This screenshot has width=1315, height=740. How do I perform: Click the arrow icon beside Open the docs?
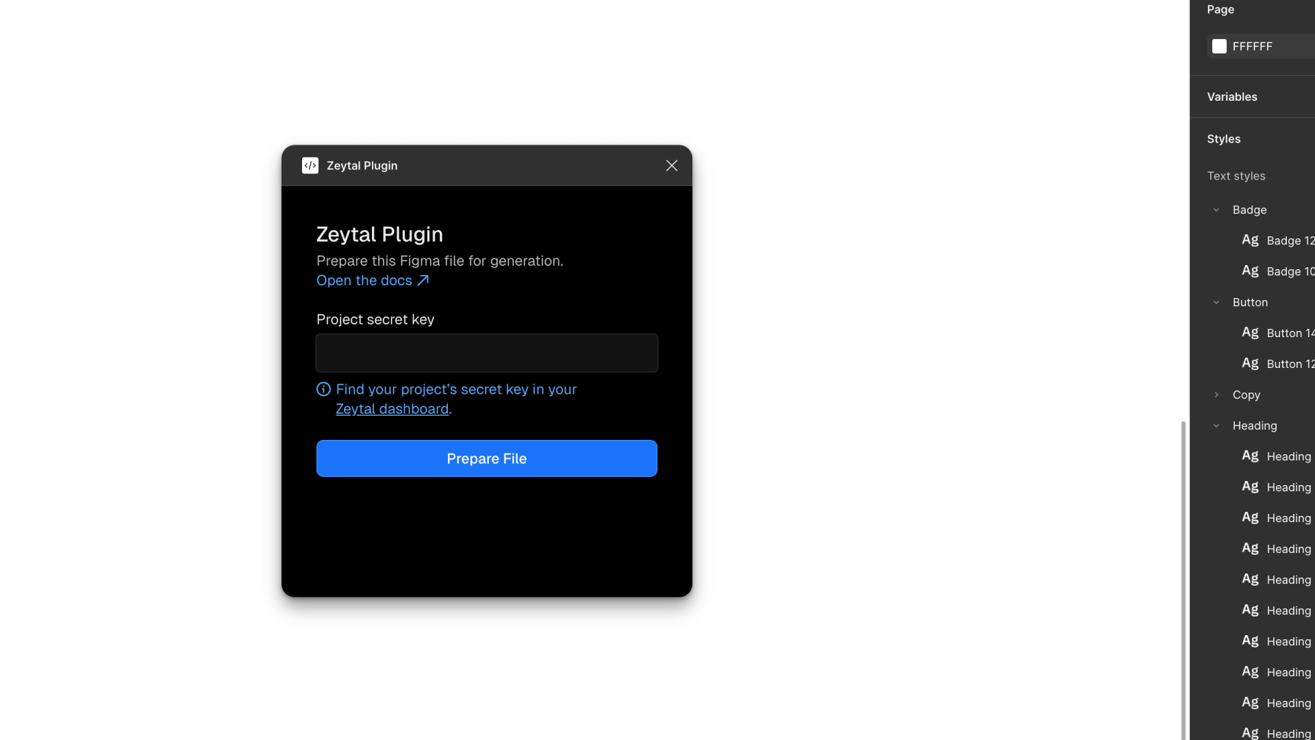tap(423, 280)
